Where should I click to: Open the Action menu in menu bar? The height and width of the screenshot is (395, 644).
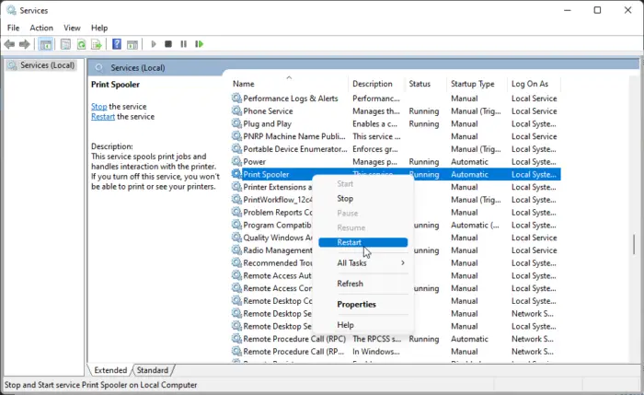(41, 29)
